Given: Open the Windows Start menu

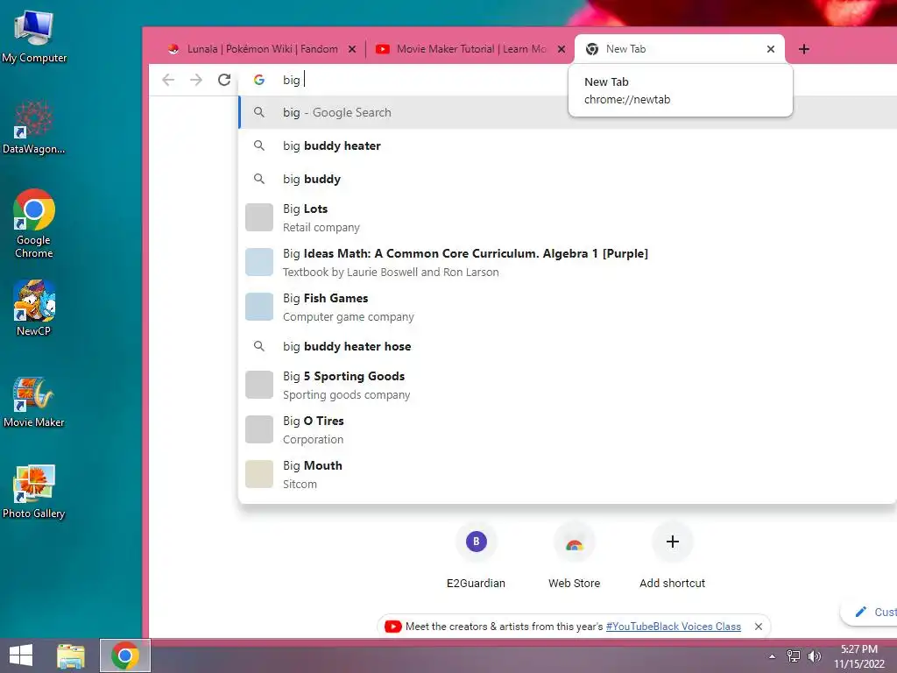Looking at the screenshot, I should click(x=21, y=655).
